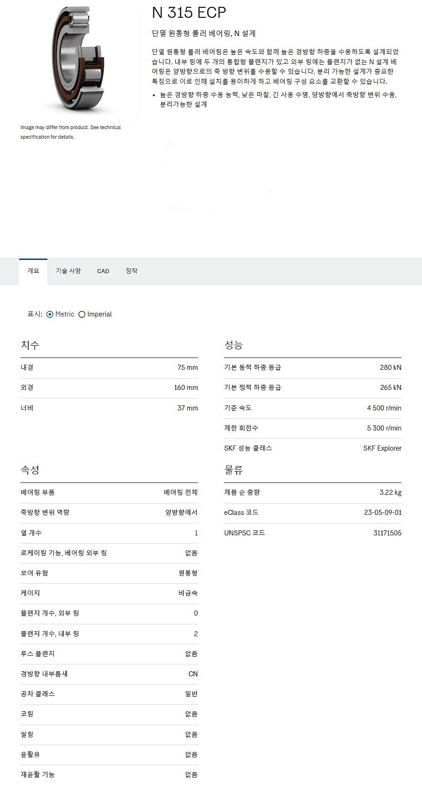This screenshot has width=422, height=793.
Task: Click the 265 kN static load value
Action: pos(391,388)
